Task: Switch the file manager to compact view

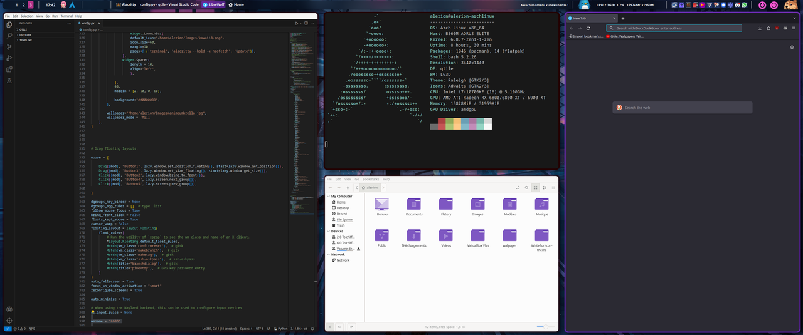Action: click(x=553, y=187)
